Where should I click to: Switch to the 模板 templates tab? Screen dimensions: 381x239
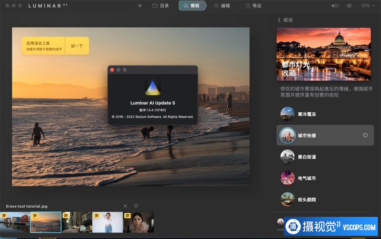tap(192, 6)
